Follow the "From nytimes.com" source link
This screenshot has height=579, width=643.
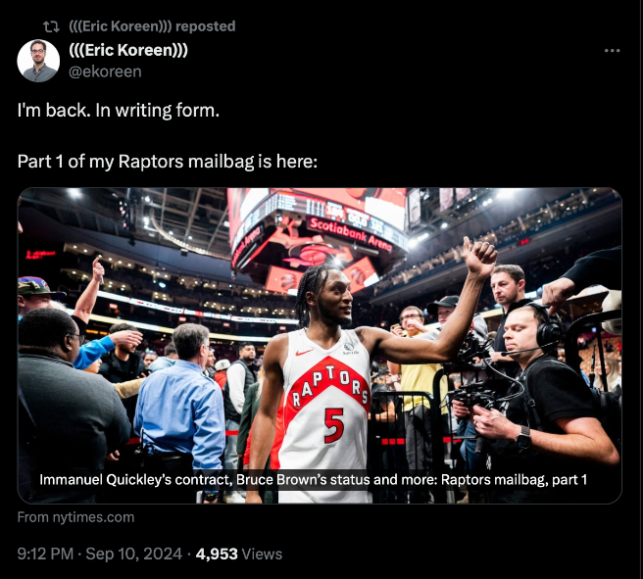[75, 517]
